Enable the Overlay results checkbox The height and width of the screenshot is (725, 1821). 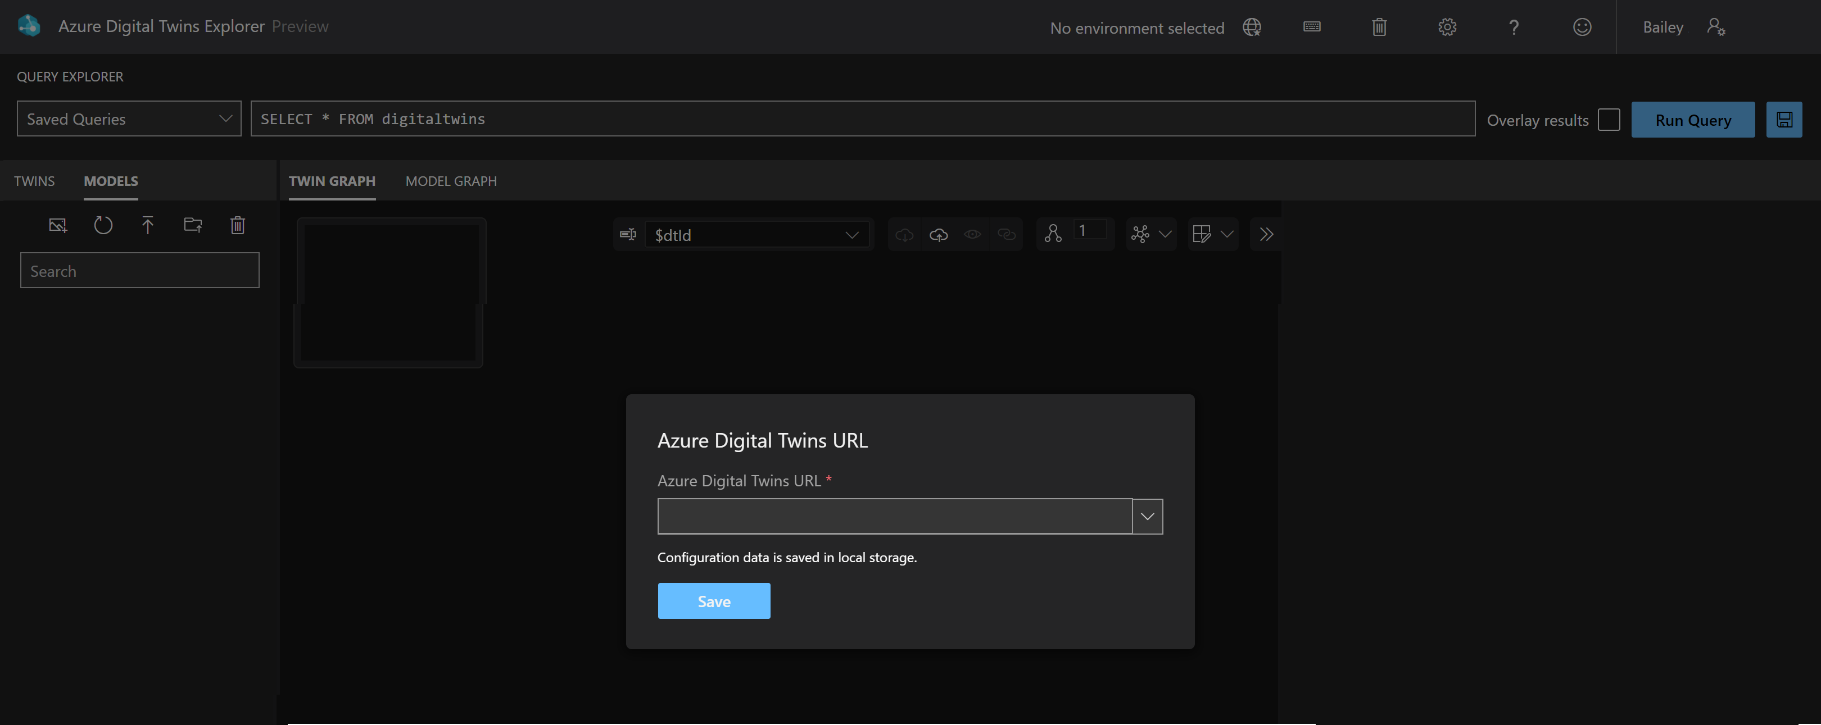tap(1608, 120)
